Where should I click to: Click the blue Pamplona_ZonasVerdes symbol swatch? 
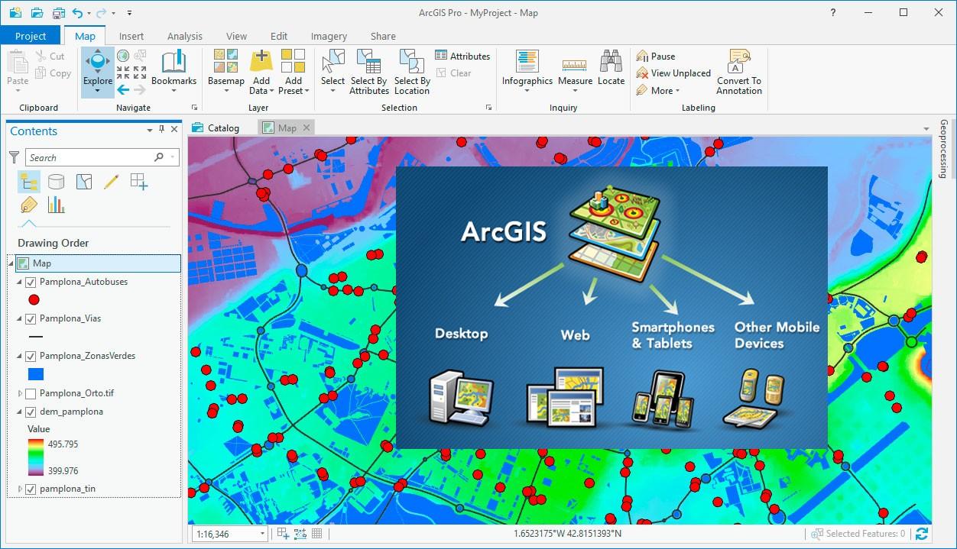pos(35,374)
